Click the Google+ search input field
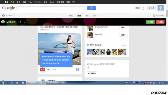This screenshot has width=168, height=95. pos(52,8)
